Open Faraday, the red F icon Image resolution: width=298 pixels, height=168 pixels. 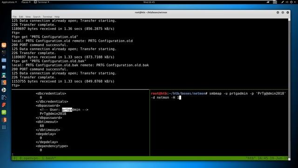[x=4, y=105]
